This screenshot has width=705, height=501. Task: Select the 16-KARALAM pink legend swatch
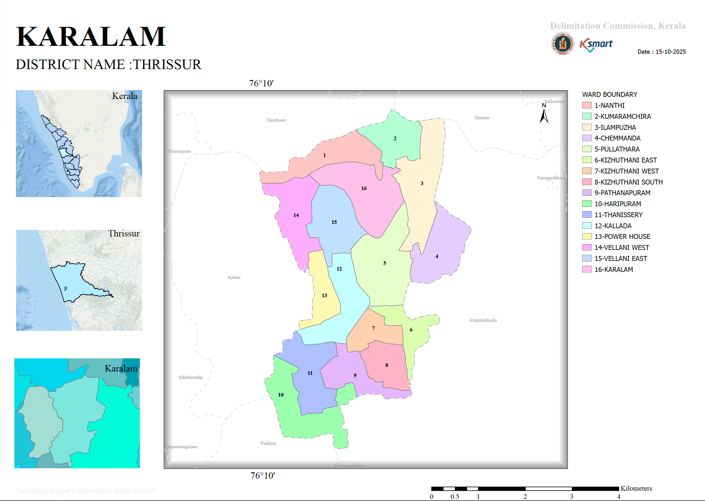click(586, 270)
